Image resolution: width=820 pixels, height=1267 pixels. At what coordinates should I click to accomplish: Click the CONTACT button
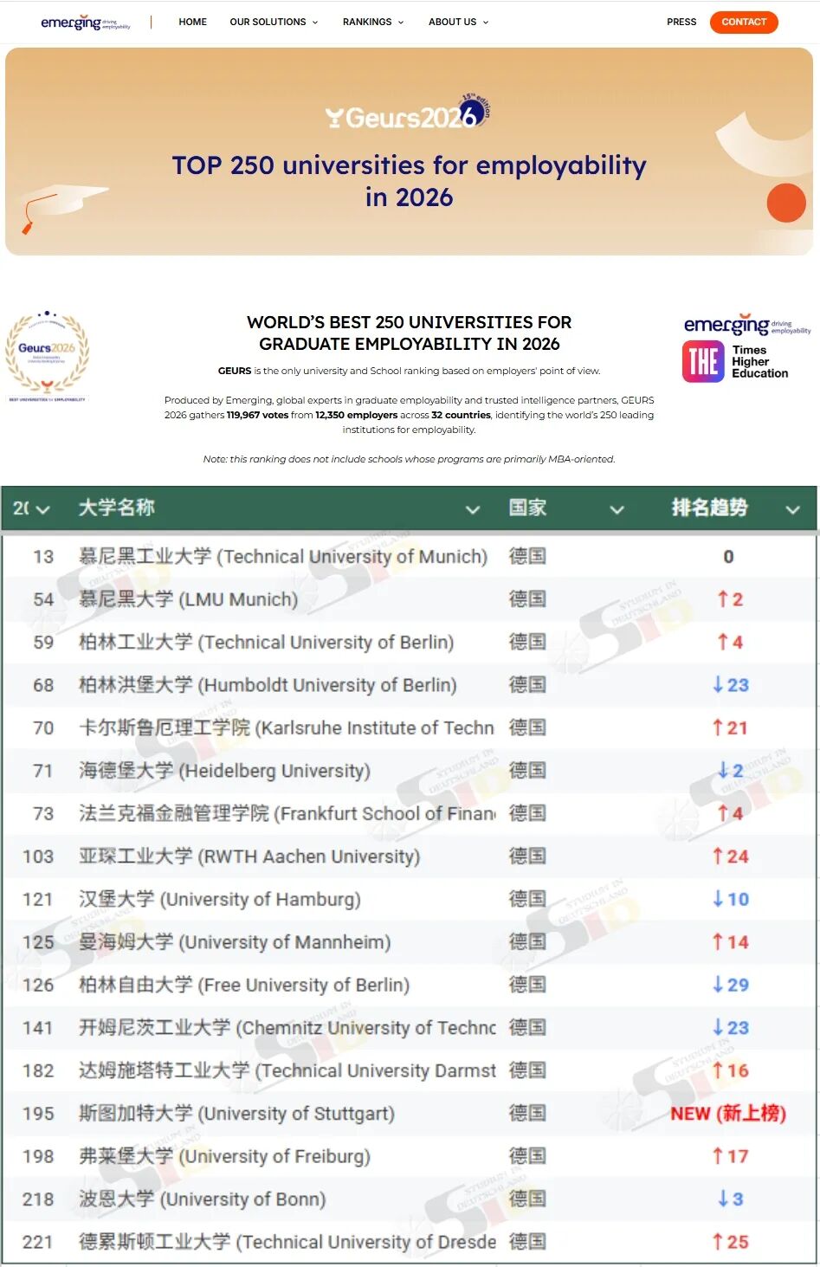(743, 22)
